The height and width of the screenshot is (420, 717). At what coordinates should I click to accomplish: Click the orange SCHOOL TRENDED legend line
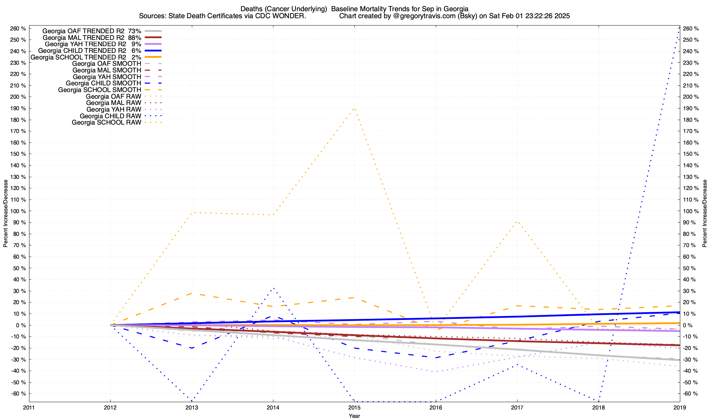tap(153, 57)
